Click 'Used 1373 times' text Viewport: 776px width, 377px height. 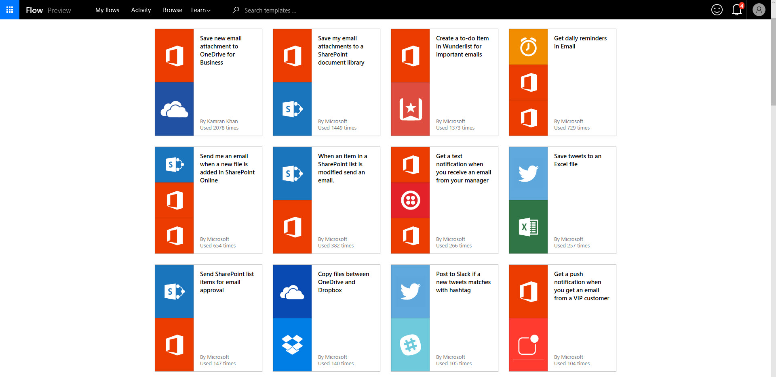tap(455, 128)
